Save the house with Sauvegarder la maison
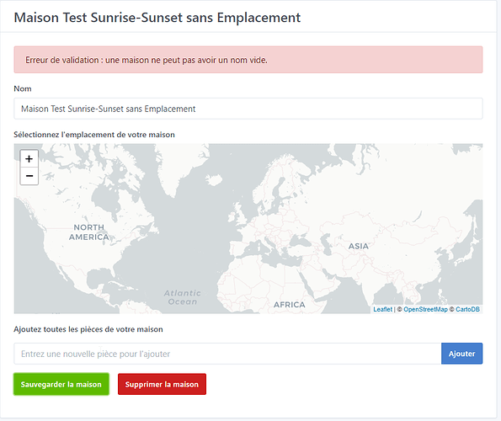 click(61, 384)
